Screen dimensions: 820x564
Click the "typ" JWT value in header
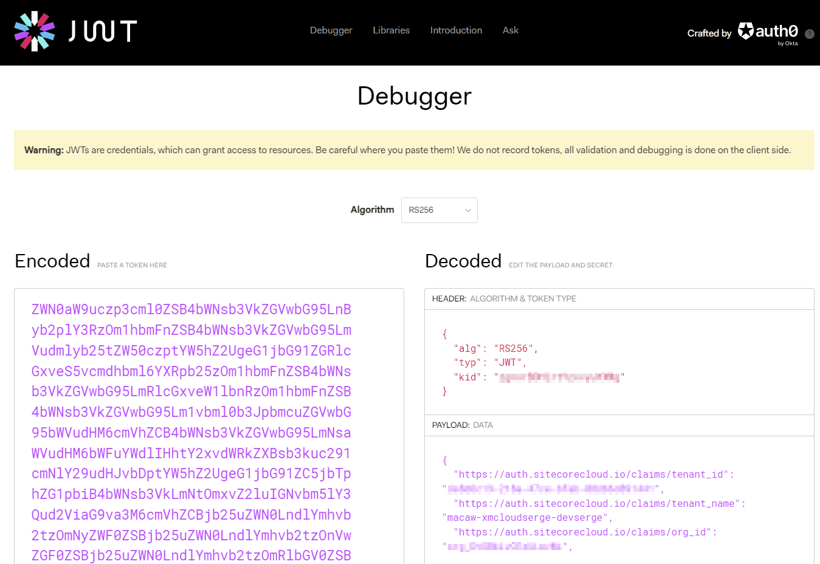point(508,362)
